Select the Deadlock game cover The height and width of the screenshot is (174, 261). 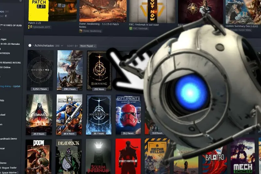click(69, 157)
